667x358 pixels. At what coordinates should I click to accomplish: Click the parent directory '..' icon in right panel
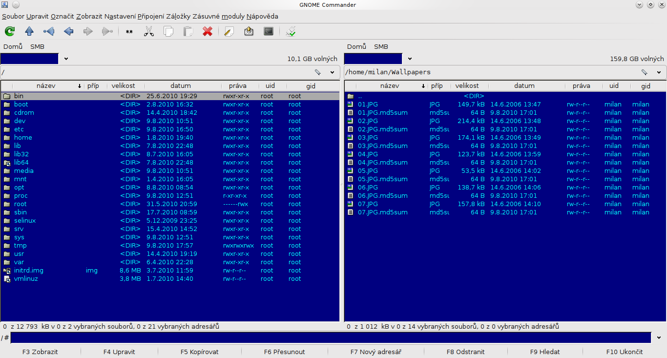[x=350, y=96]
